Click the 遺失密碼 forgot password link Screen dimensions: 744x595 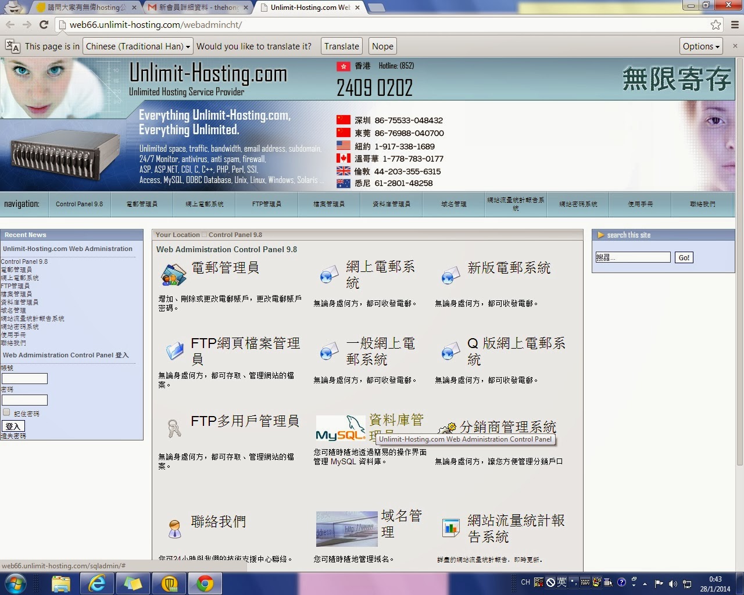(13, 436)
